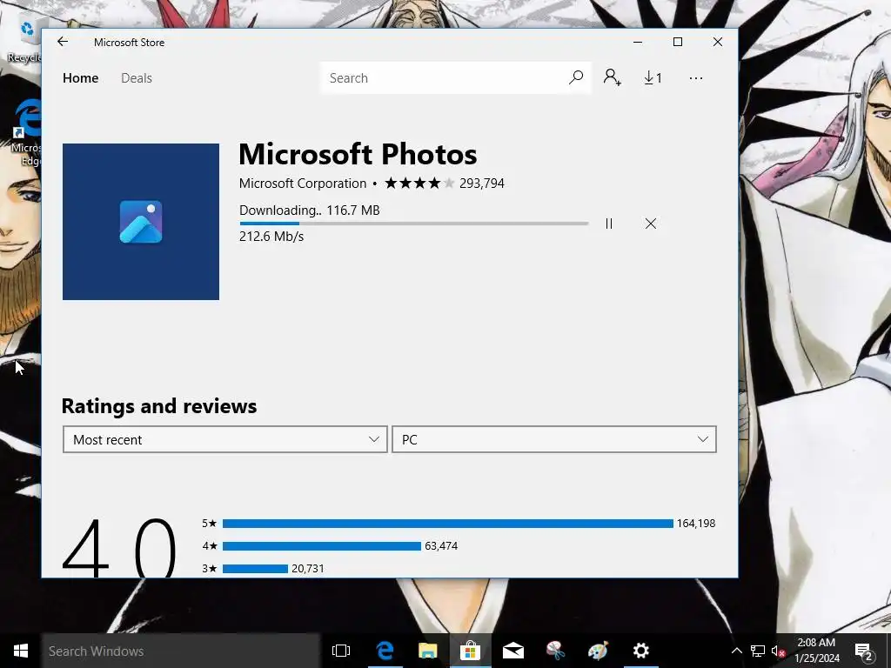Open the Mail app from taskbar
The image size is (891, 668).
[512, 651]
